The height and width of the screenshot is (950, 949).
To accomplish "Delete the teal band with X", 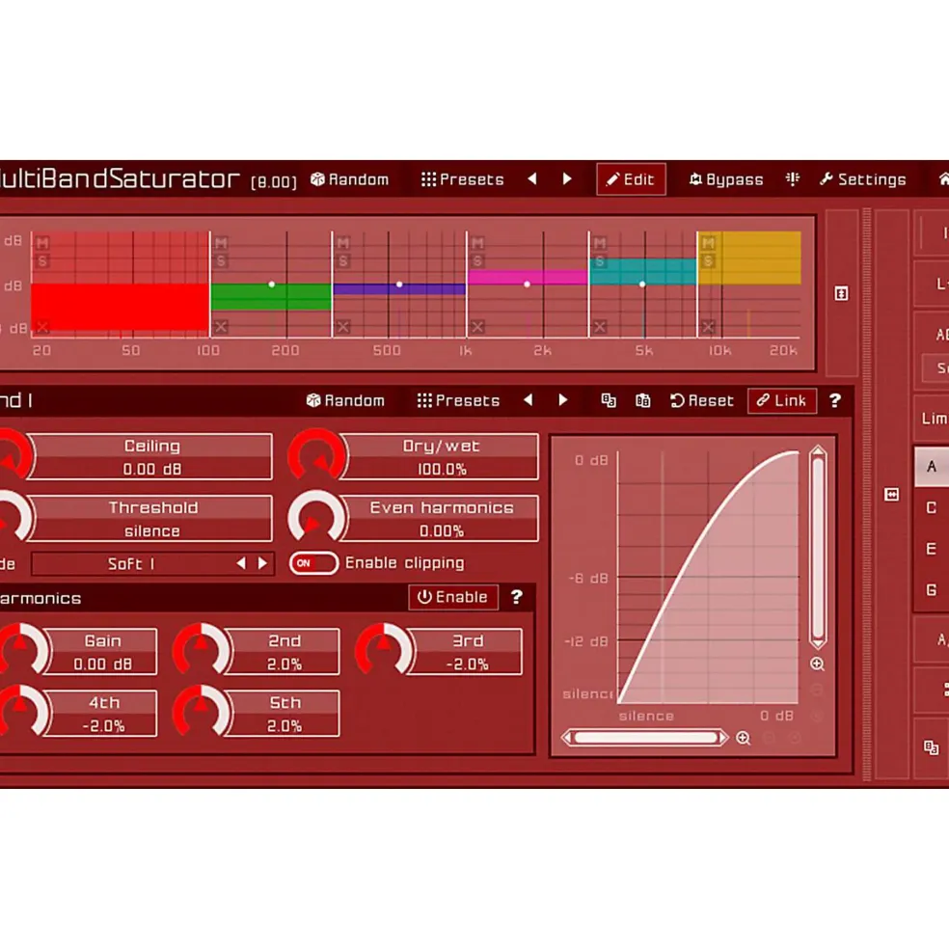I will pyautogui.click(x=599, y=327).
